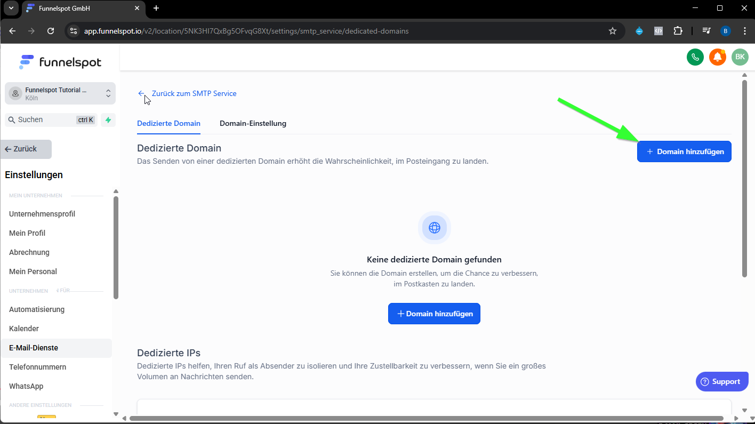This screenshot has width=755, height=424.
Task: Click the main page vertical scrollbar
Action: [x=745, y=179]
